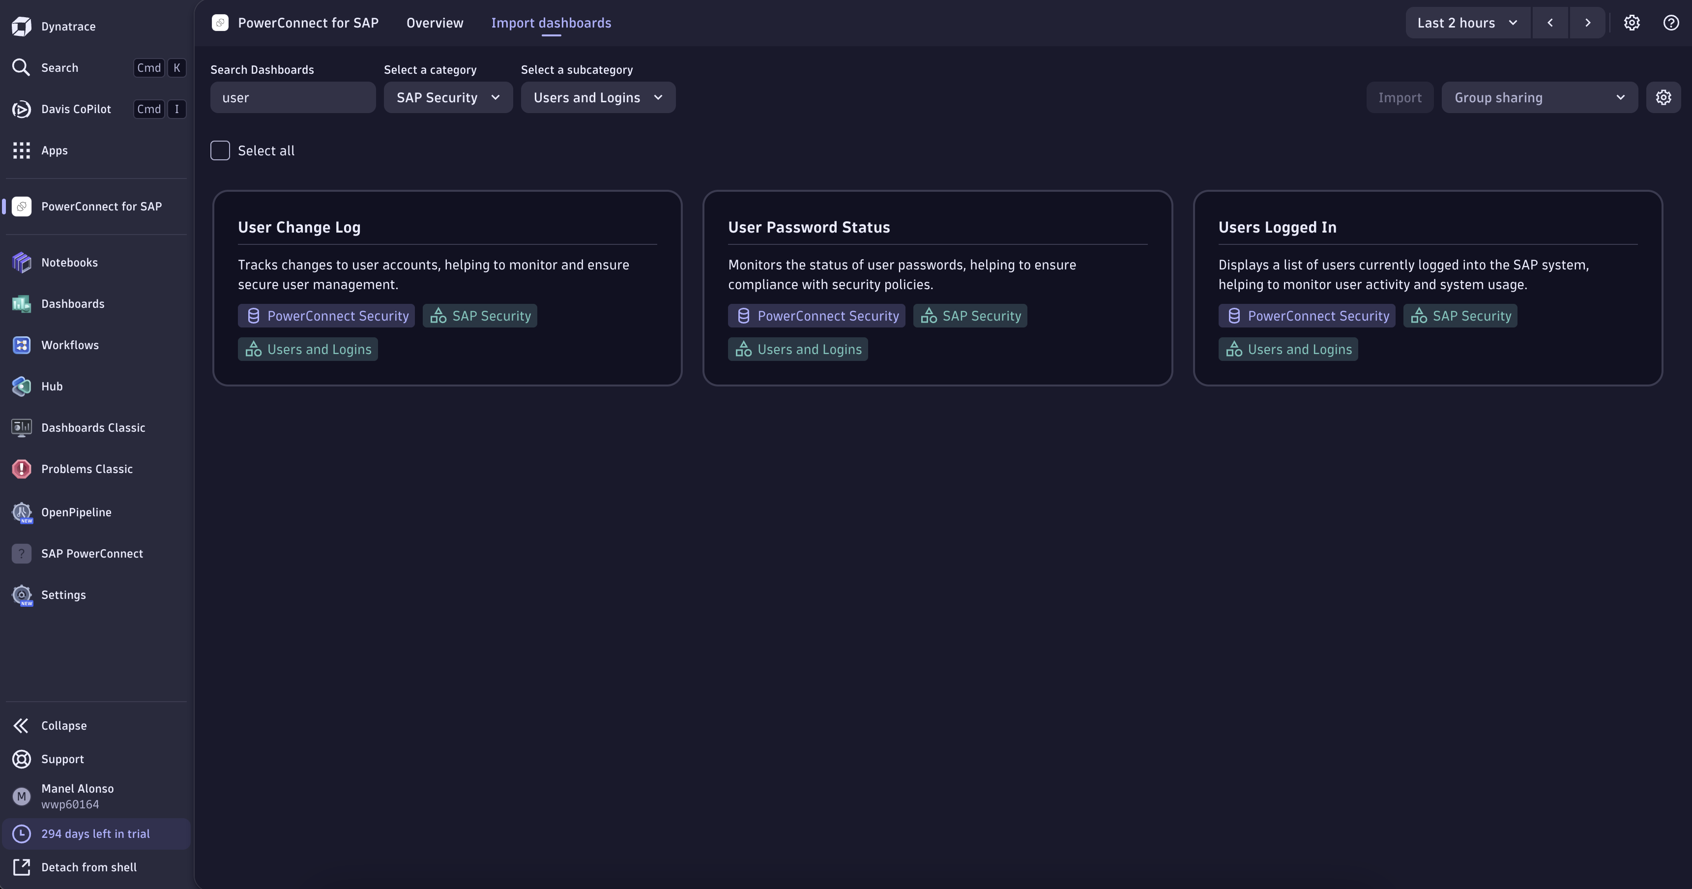Open the Last 2 hours timeframe dropdown
Image resolution: width=1692 pixels, height=889 pixels.
(x=1467, y=22)
